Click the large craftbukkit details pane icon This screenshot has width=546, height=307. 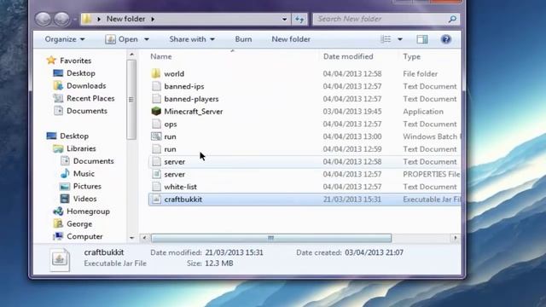(x=60, y=259)
